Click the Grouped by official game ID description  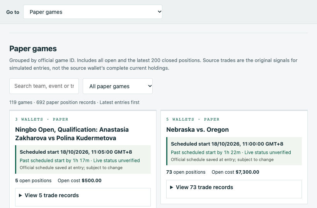point(153,64)
